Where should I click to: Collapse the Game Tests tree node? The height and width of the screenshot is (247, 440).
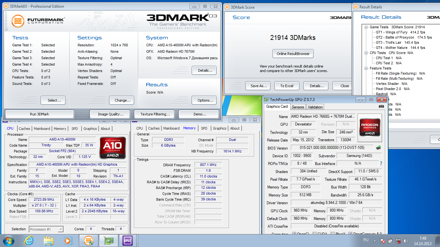point(367,27)
